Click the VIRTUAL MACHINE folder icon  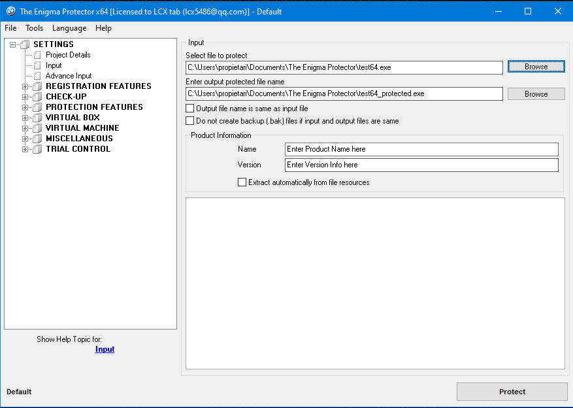pyautogui.click(x=37, y=128)
